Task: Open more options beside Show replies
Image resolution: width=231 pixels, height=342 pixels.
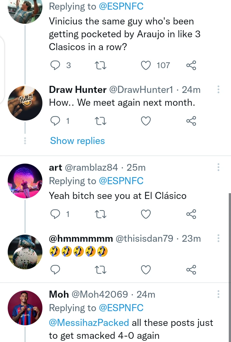Action: coord(25,141)
